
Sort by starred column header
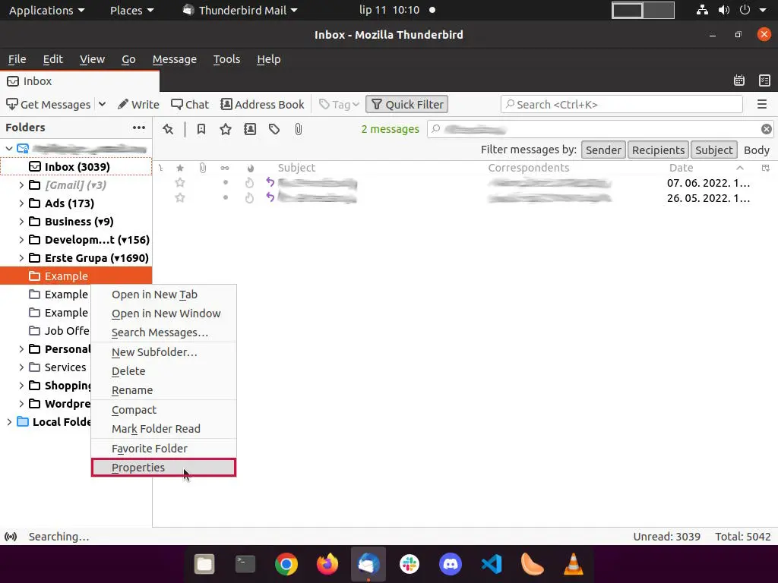tap(180, 168)
